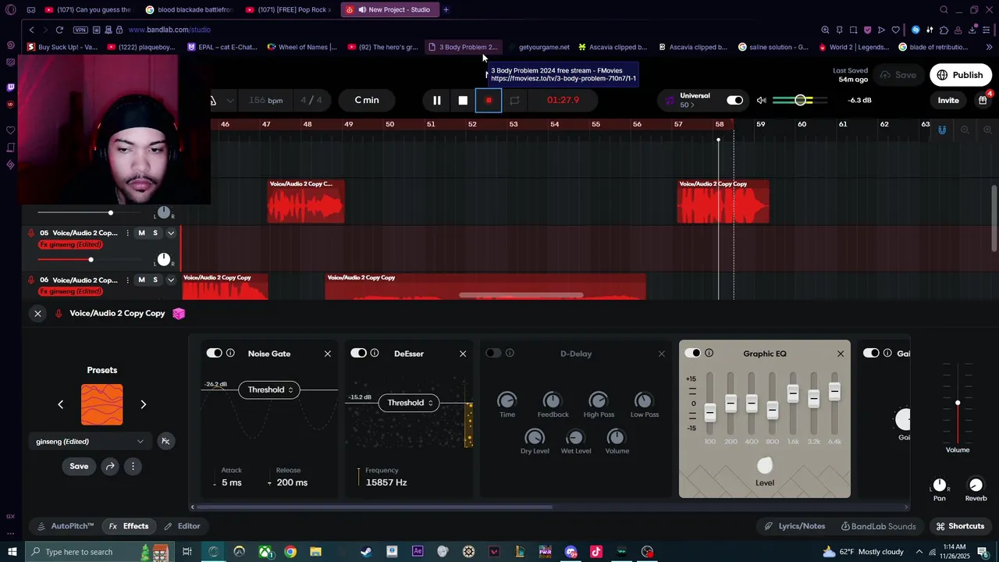The image size is (999, 562).
Task: Adjust the master volume slider knob
Action: 800,100
